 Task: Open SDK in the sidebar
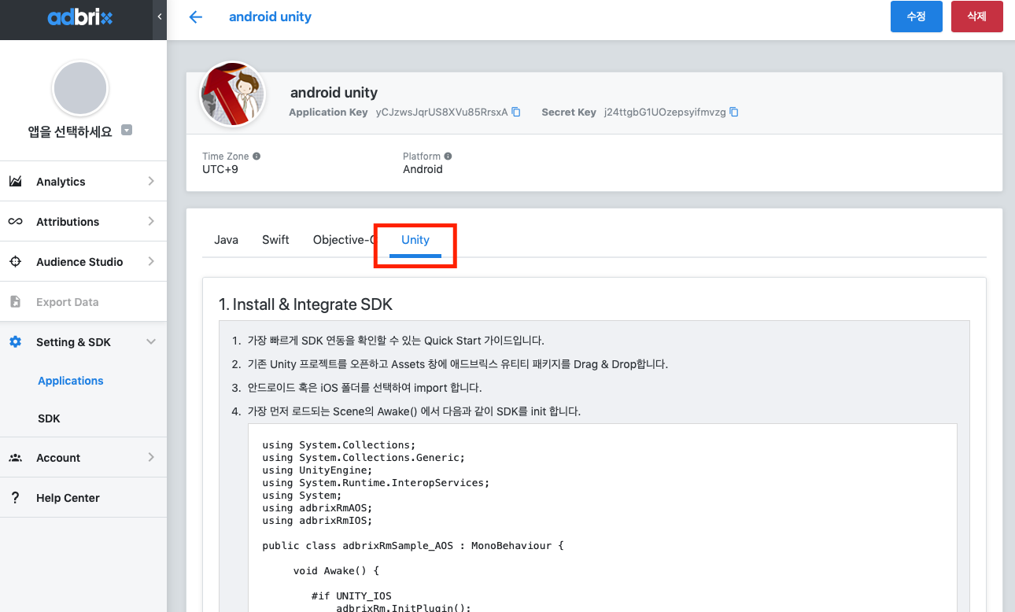click(49, 418)
